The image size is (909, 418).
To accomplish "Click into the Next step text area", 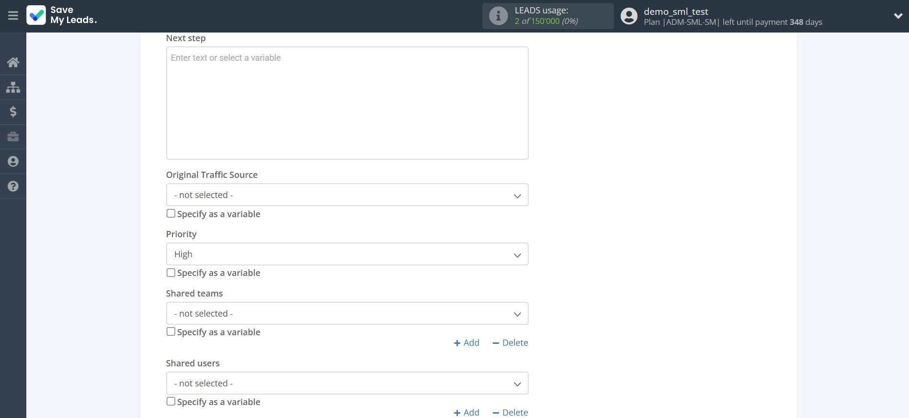I will pos(347,103).
